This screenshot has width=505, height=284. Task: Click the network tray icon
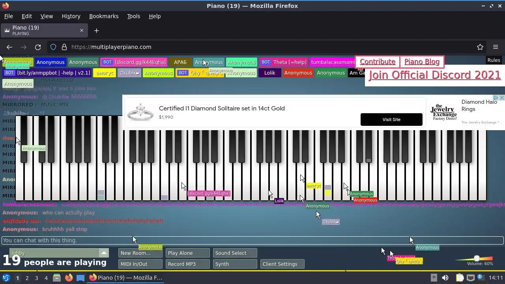point(471,278)
